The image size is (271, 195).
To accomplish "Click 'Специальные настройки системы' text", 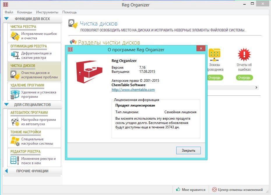I will [x=37, y=141].
